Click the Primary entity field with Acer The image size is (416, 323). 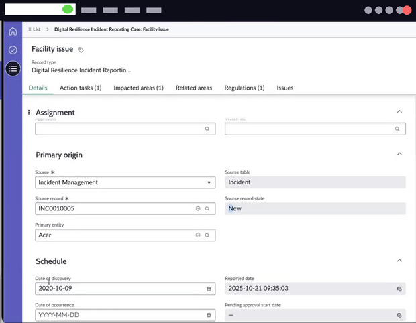[125, 235]
